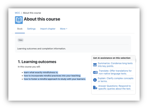Image resolution: width=148 pixels, height=109 pixels.
Task: Choose Answer Questions: Respond to queries
Action: click(x=115, y=87)
